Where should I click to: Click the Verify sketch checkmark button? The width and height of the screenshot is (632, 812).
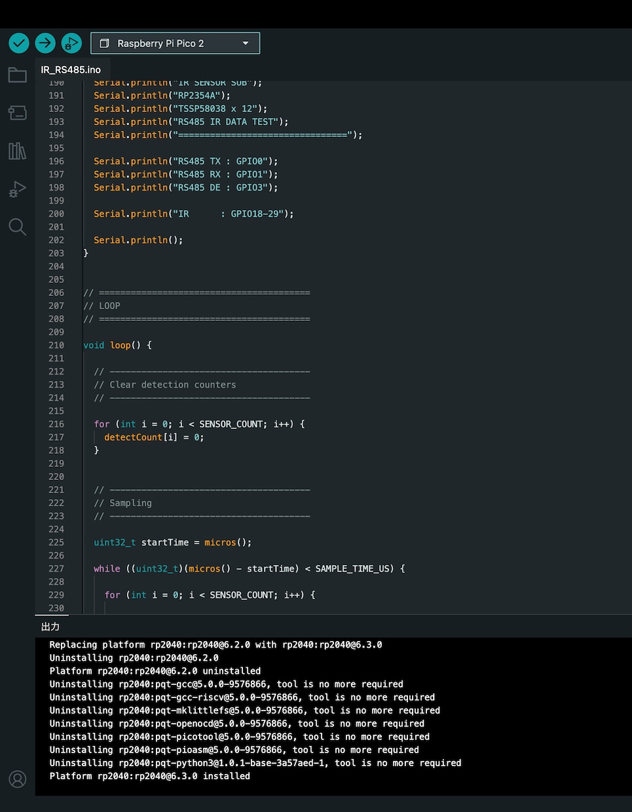[19, 43]
